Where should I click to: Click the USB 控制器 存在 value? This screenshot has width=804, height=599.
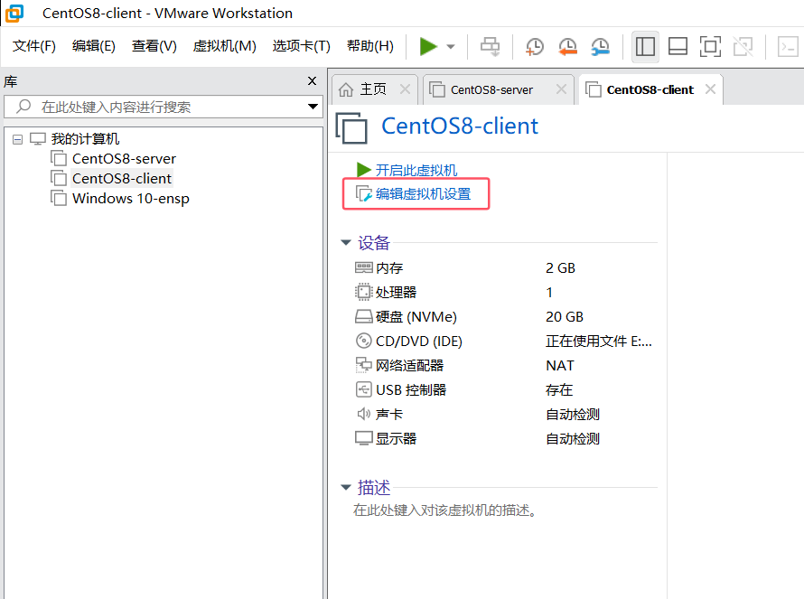(559, 389)
